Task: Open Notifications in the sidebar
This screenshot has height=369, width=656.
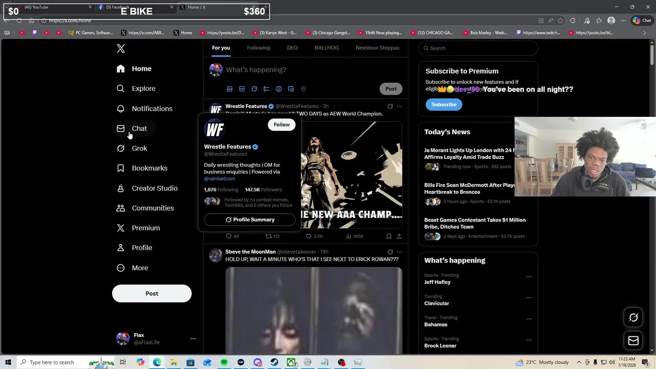Action: (144, 109)
